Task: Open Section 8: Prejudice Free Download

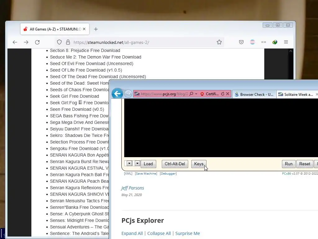Action: point(85,50)
